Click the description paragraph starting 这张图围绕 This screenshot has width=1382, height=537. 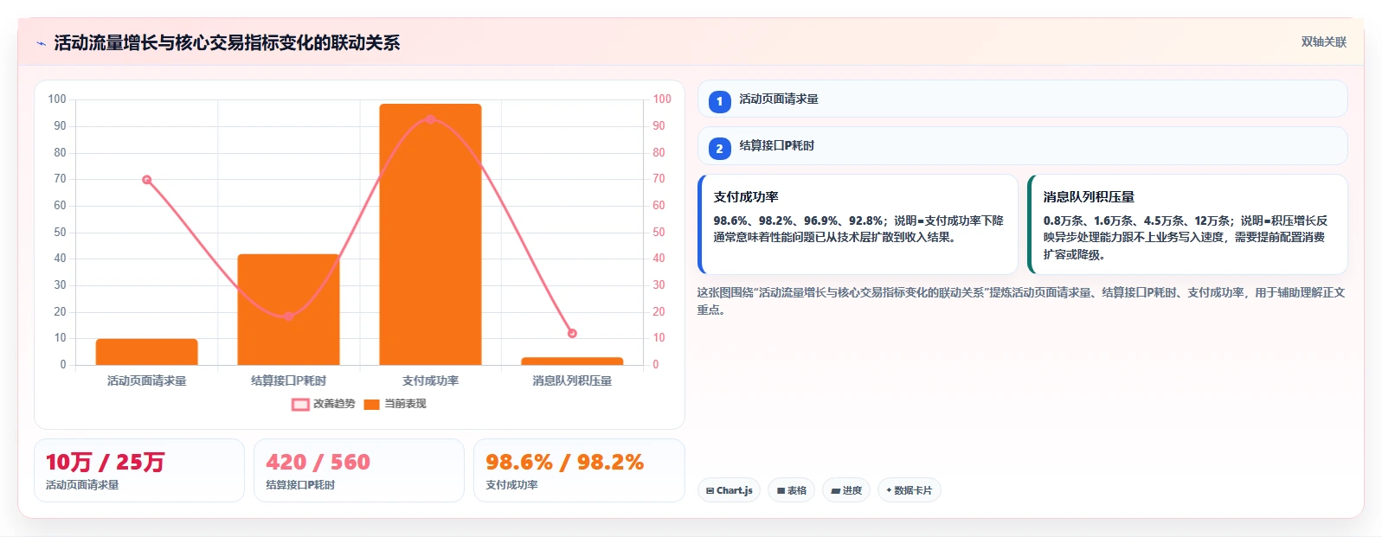pyautogui.click(x=1021, y=301)
